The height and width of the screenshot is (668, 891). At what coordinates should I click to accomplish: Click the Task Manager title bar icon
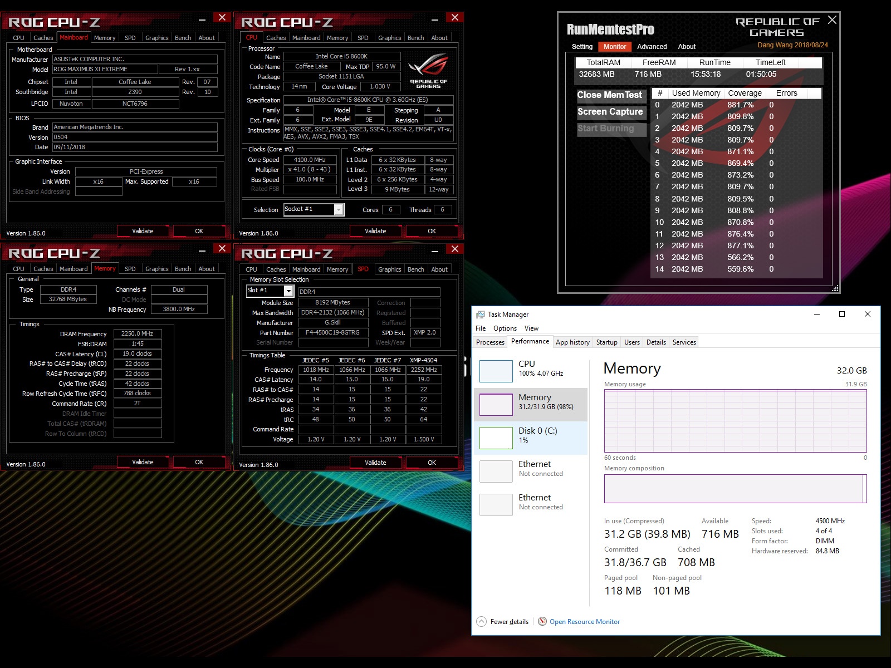pos(480,315)
